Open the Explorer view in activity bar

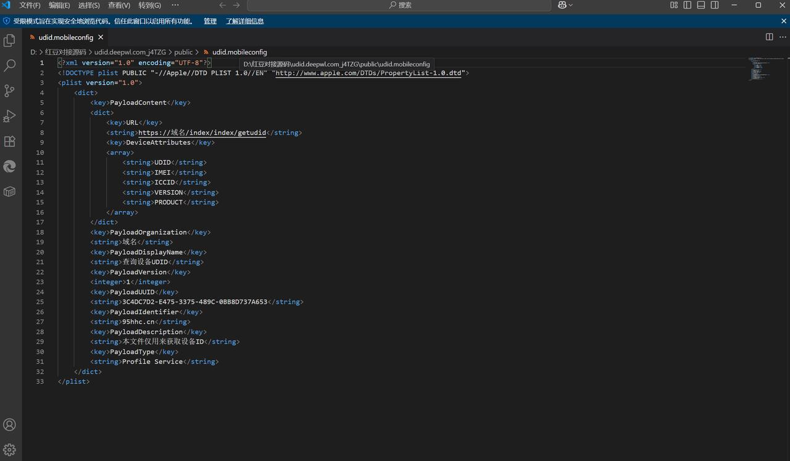tap(10, 41)
